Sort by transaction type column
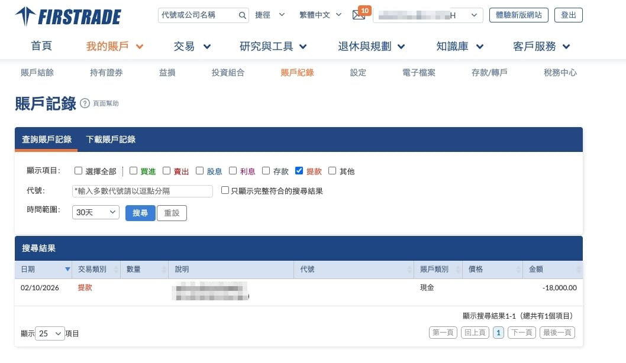Image resolution: width=626 pixels, height=363 pixels. click(x=115, y=270)
